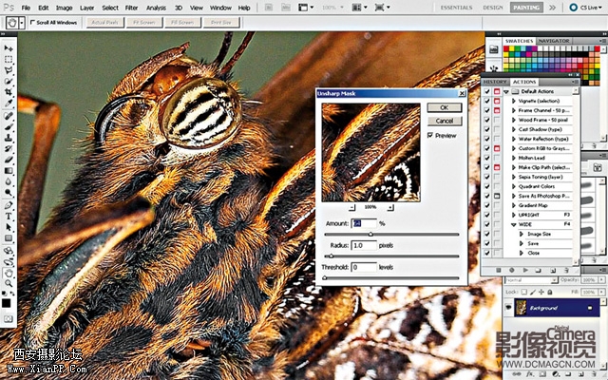Select the Type tool

9,216
